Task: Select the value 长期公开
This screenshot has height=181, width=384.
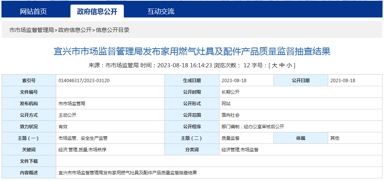Action: (230, 92)
